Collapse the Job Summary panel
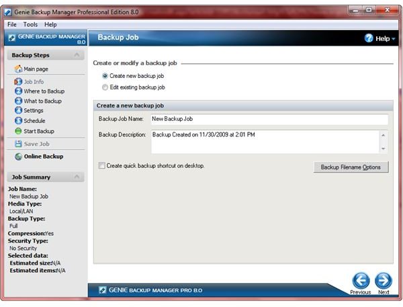 point(77,177)
